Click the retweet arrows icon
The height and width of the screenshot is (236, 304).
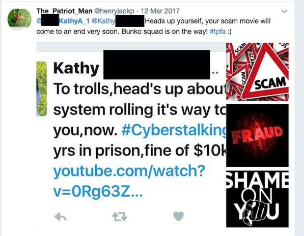click(x=120, y=217)
